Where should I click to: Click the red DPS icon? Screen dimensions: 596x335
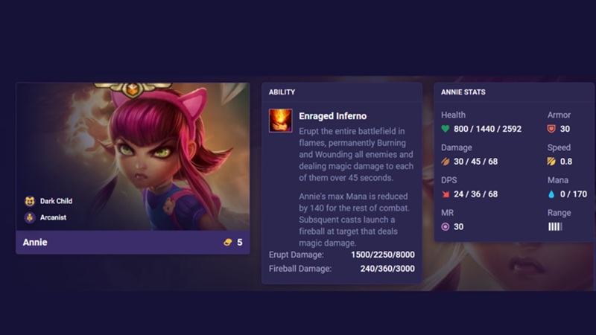coord(445,194)
